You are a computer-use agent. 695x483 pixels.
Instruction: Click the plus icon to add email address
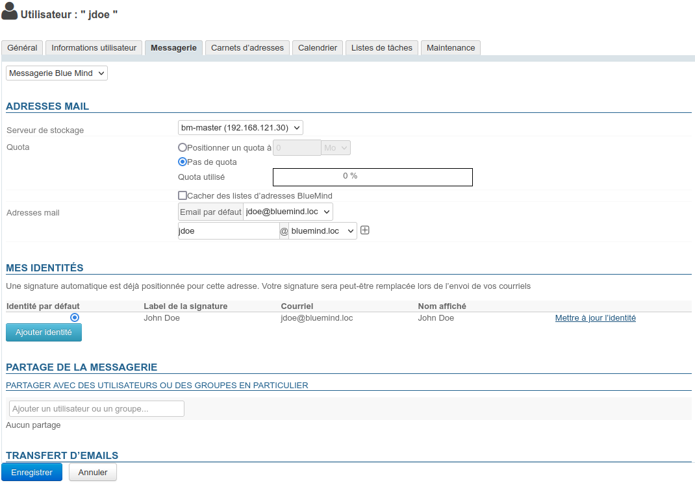pyautogui.click(x=365, y=230)
